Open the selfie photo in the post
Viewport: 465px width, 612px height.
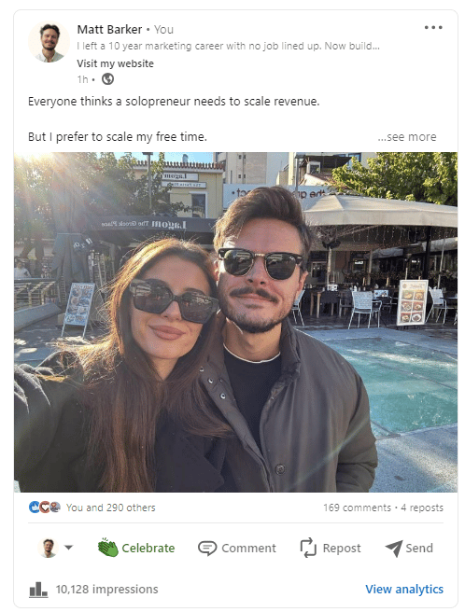(235, 322)
